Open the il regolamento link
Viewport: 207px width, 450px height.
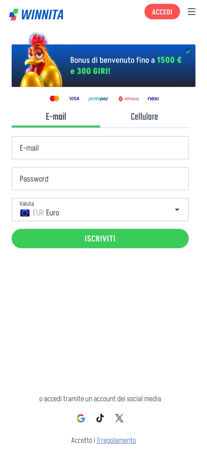[x=116, y=440]
